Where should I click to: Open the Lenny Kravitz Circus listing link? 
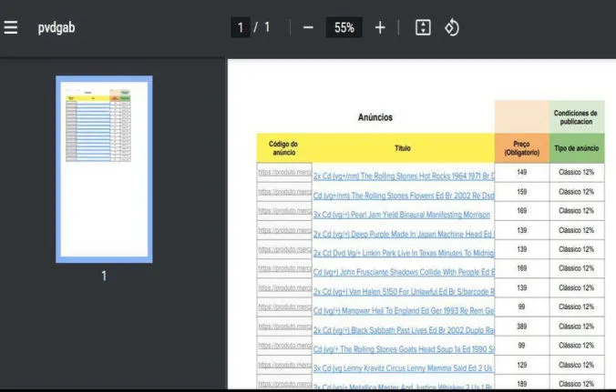[x=403, y=367]
